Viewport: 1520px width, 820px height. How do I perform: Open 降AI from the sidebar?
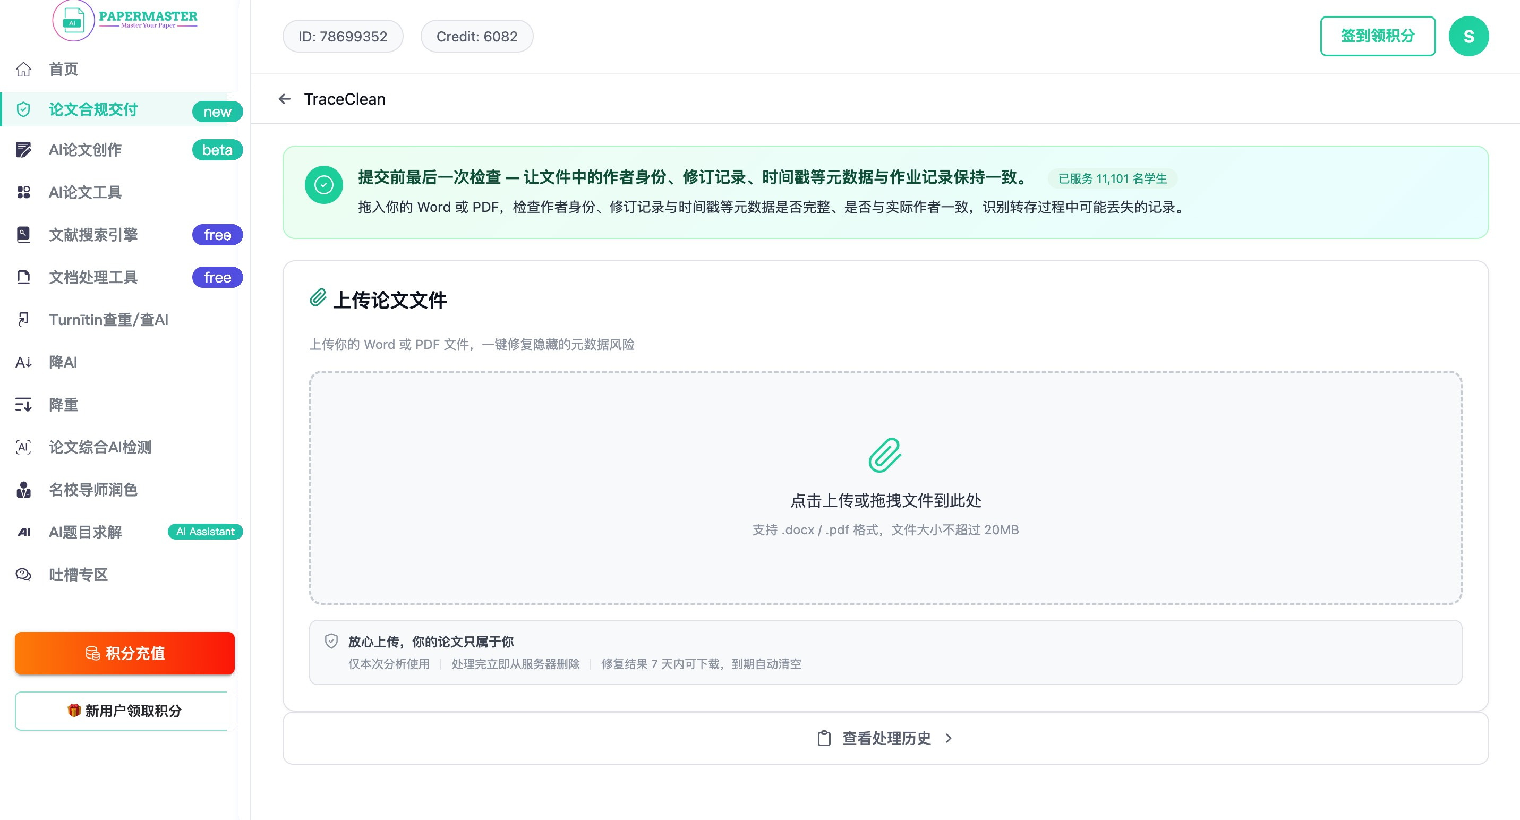[x=63, y=362]
